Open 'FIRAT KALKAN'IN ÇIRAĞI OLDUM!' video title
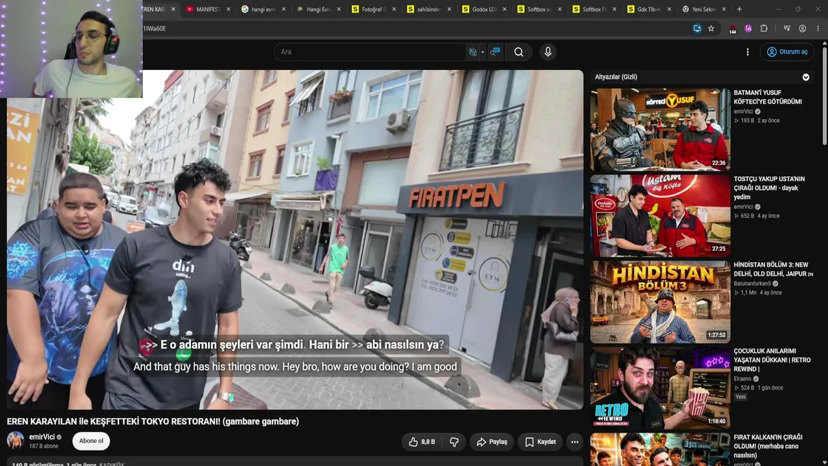Screen dimensions: 828x466 tap(768, 446)
